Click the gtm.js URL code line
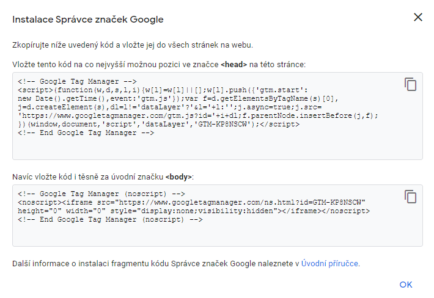 pyautogui.click(x=198, y=115)
